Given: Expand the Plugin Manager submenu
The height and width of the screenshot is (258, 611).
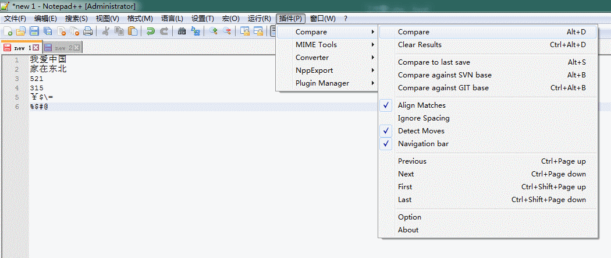Looking at the screenshot, I should (x=327, y=83).
